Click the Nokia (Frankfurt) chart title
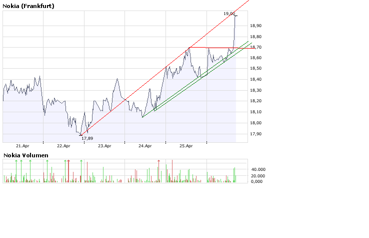369x238 pixels. point(28,6)
